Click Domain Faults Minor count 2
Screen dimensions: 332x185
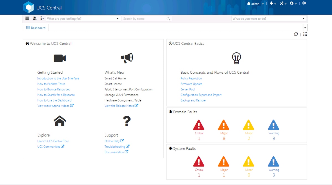point(249,138)
